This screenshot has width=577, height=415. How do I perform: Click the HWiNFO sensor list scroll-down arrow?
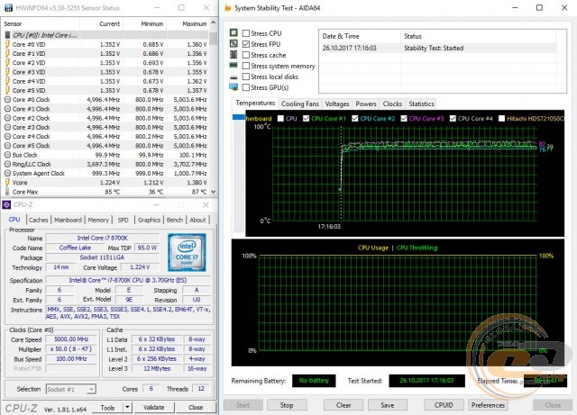click(x=213, y=192)
